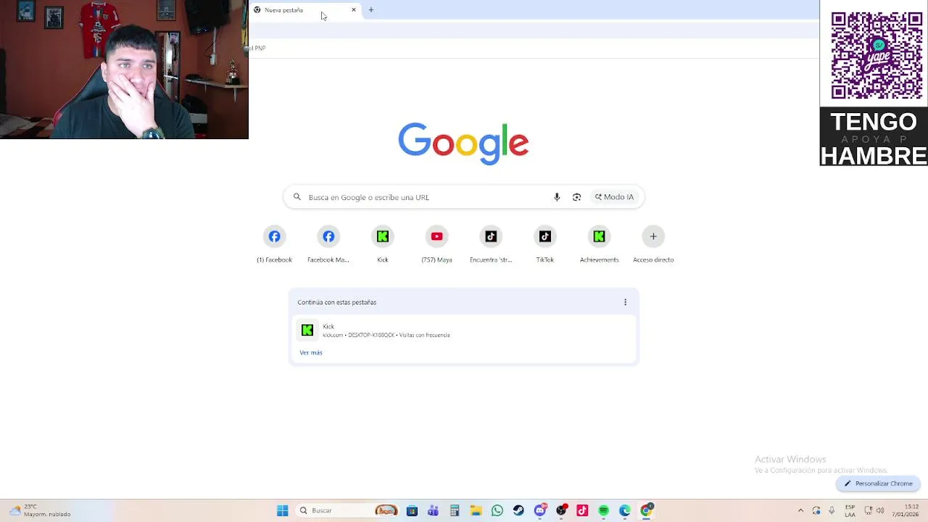Image resolution: width=928 pixels, height=522 pixels.
Task: Open the three-dot menu for Continúa con estas pestañas
Action: tap(625, 302)
